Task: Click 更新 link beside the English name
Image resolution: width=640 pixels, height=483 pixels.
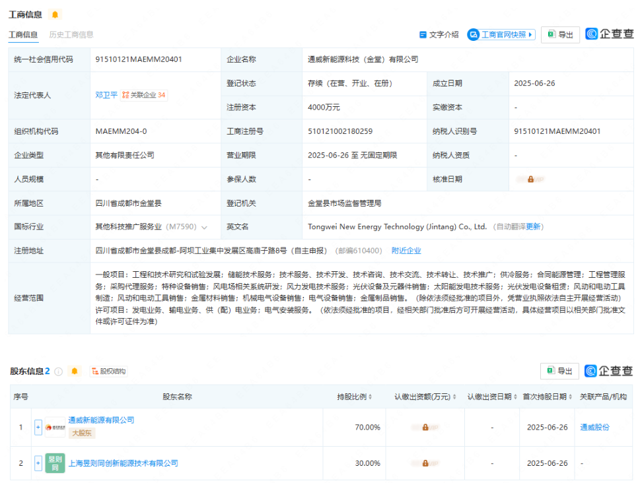Action: pos(533,226)
